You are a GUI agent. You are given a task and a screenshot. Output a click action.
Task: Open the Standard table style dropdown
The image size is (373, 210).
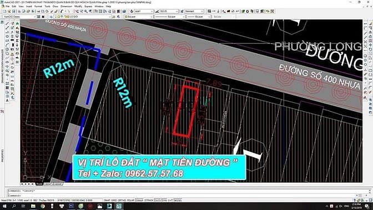(x=194, y=11)
